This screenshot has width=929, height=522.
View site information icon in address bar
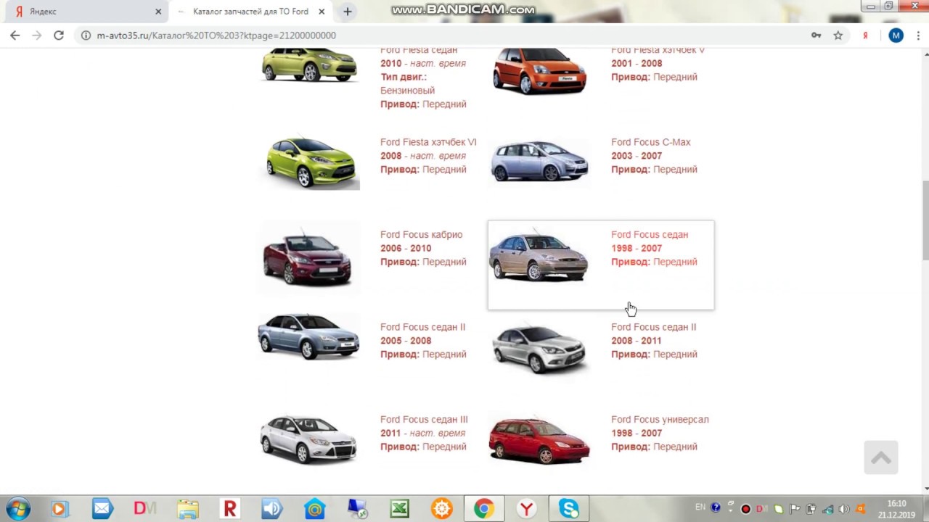pyautogui.click(x=85, y=35)
